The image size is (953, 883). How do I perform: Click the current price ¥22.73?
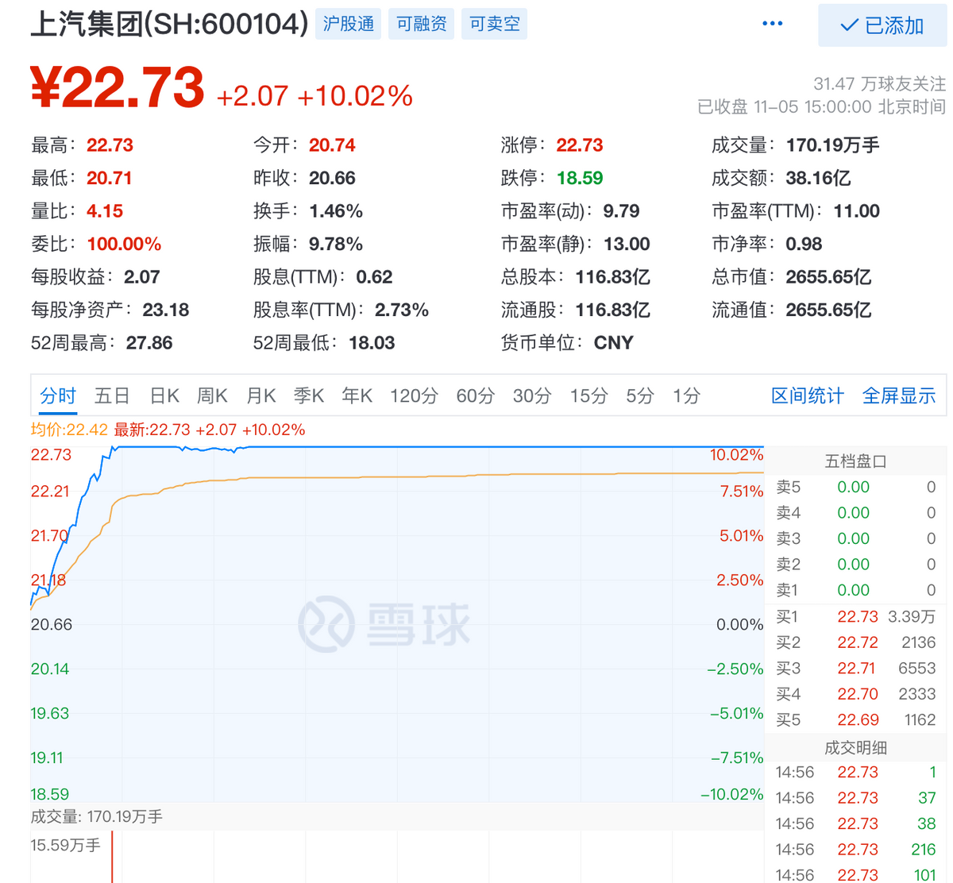pyautogui.click(x=118, y=87)
